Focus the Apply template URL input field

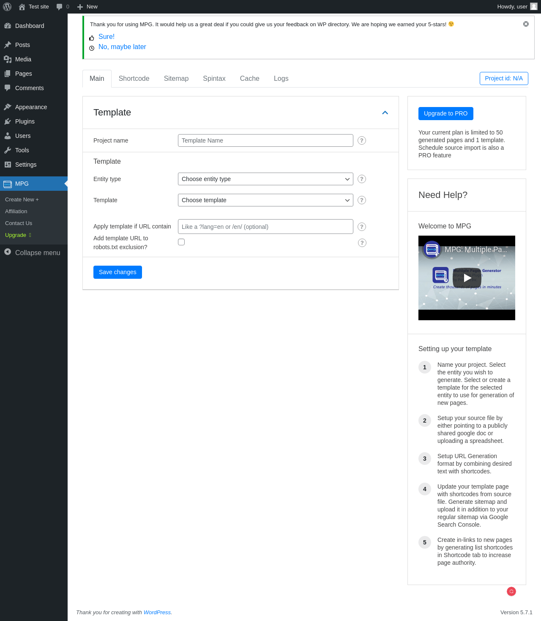[x=265, y=227]
